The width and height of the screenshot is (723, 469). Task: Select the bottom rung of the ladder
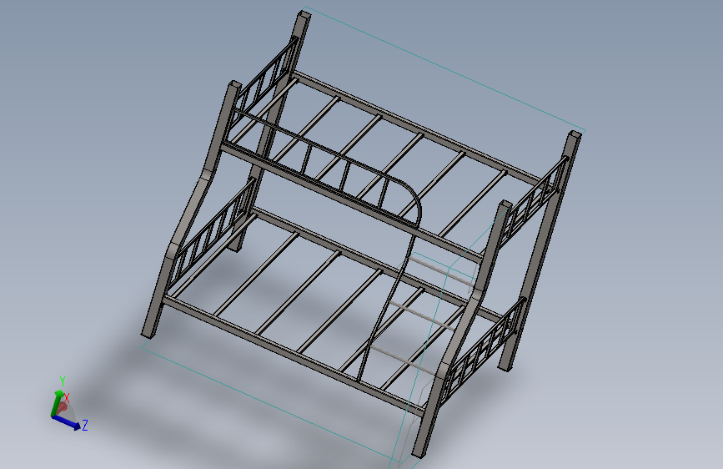coord(402,359)
